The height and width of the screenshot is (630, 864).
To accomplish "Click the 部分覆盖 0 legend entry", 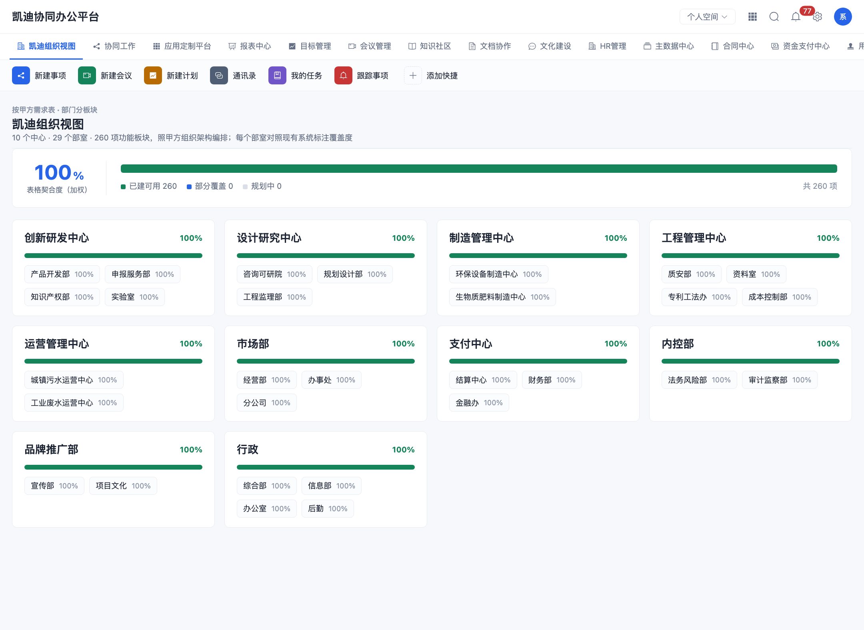I will (x=210, y=186).
